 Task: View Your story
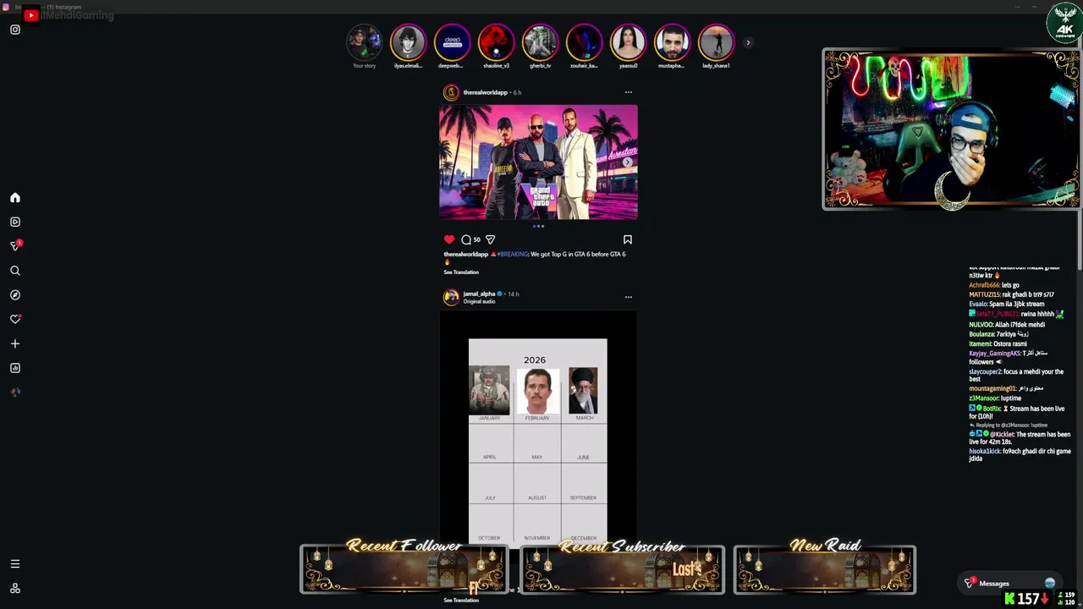point(364,43)
